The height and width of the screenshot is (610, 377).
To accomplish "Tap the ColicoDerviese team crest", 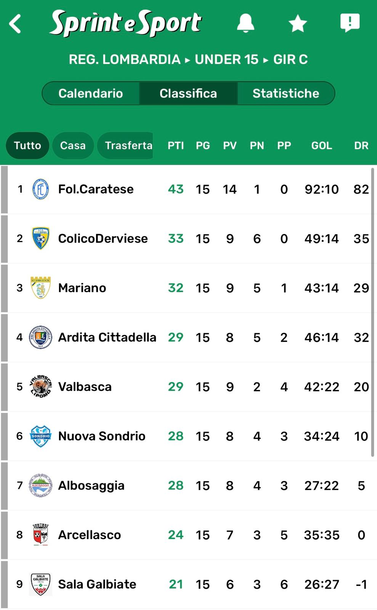I will coord(40,239).
